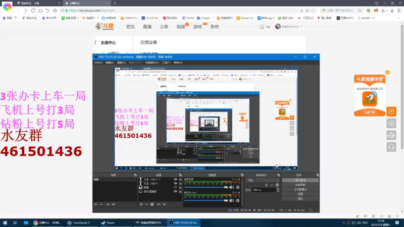This screenshot has width=404, height=227.
Task: Move scene down in the Scenes panel
Action: [113, 204]
